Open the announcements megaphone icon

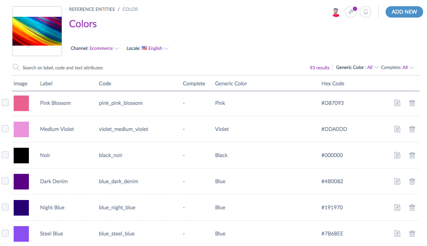(350, 12)
